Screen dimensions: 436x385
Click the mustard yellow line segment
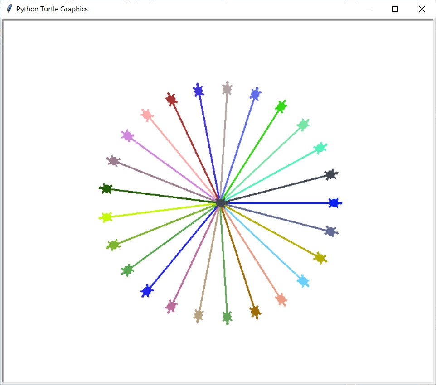pos(272,231)
